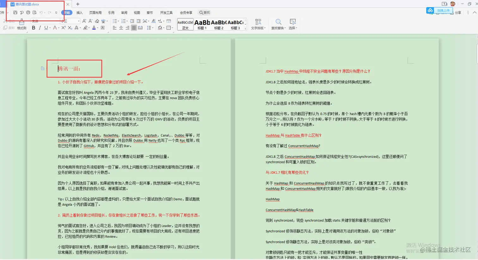478x260 pixels.
Task: Increase font size with A+ icon
Action: pyautogui.click(x=84, y=21)
